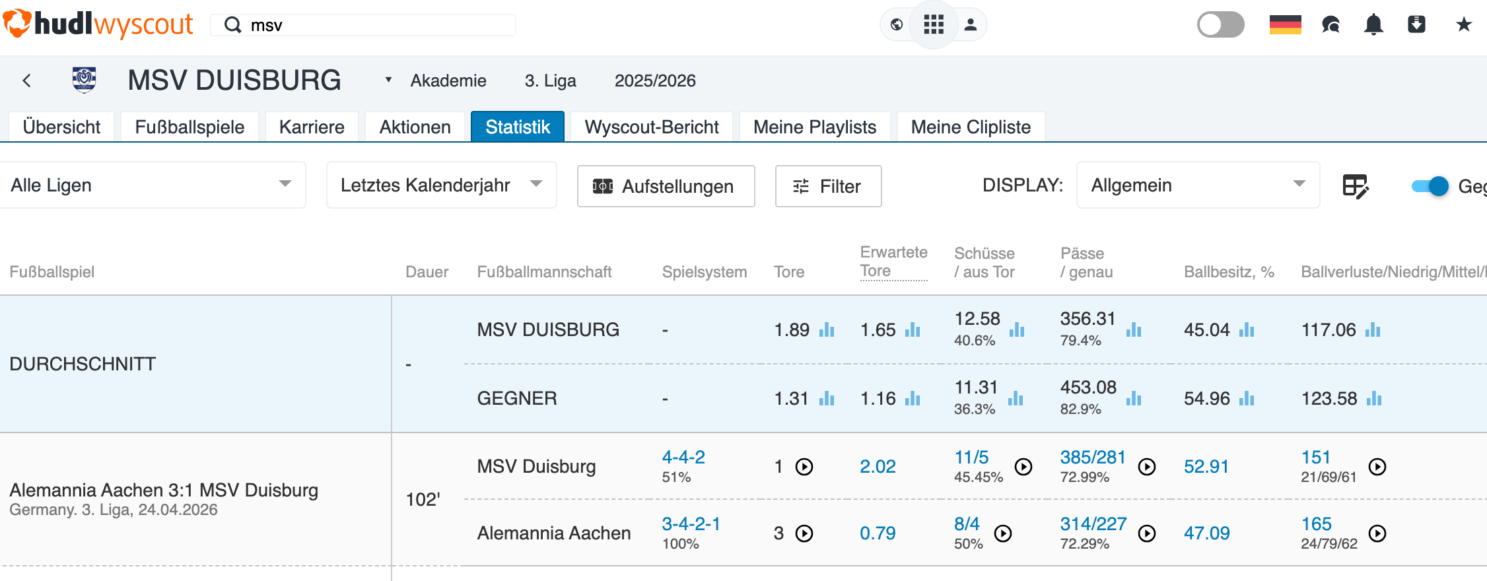Change language via German flag
Viewport: 1487px width, 581px height.
click(x=1286, y=25)
